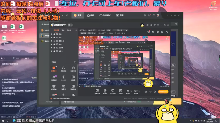Open the message icon in 直播伴侣 title bar
The width and height of the screenshot is (220, 123).
pos(147,25)
